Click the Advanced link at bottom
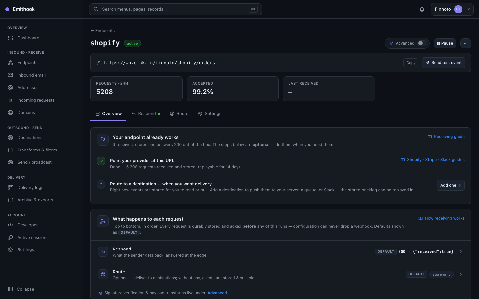This screenshot has height=299, width=479. pyautogui.click(x=217, y=293)
